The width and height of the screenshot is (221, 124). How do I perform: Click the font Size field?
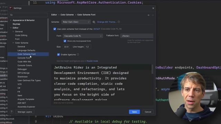[x=66, y=47]
